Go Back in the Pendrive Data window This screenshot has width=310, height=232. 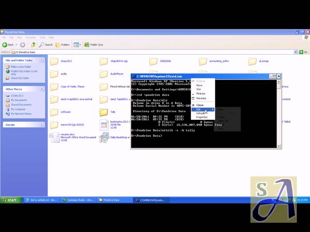8,45
